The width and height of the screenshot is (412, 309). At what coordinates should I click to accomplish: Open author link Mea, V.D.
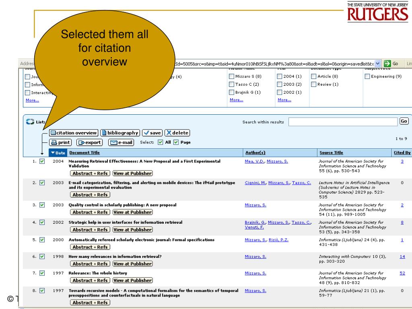coord(254,161)
